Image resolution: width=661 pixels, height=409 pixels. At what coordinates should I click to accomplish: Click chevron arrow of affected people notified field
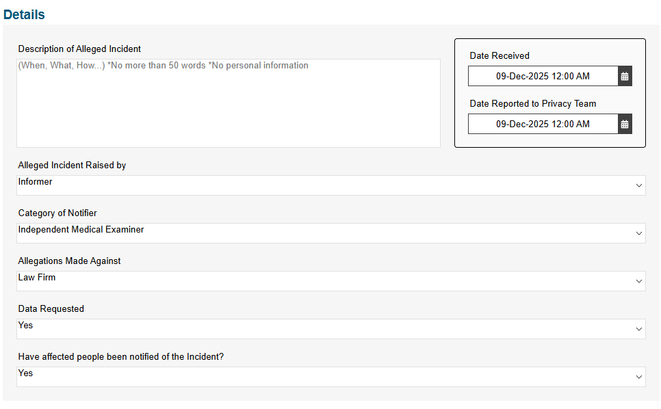639,377
